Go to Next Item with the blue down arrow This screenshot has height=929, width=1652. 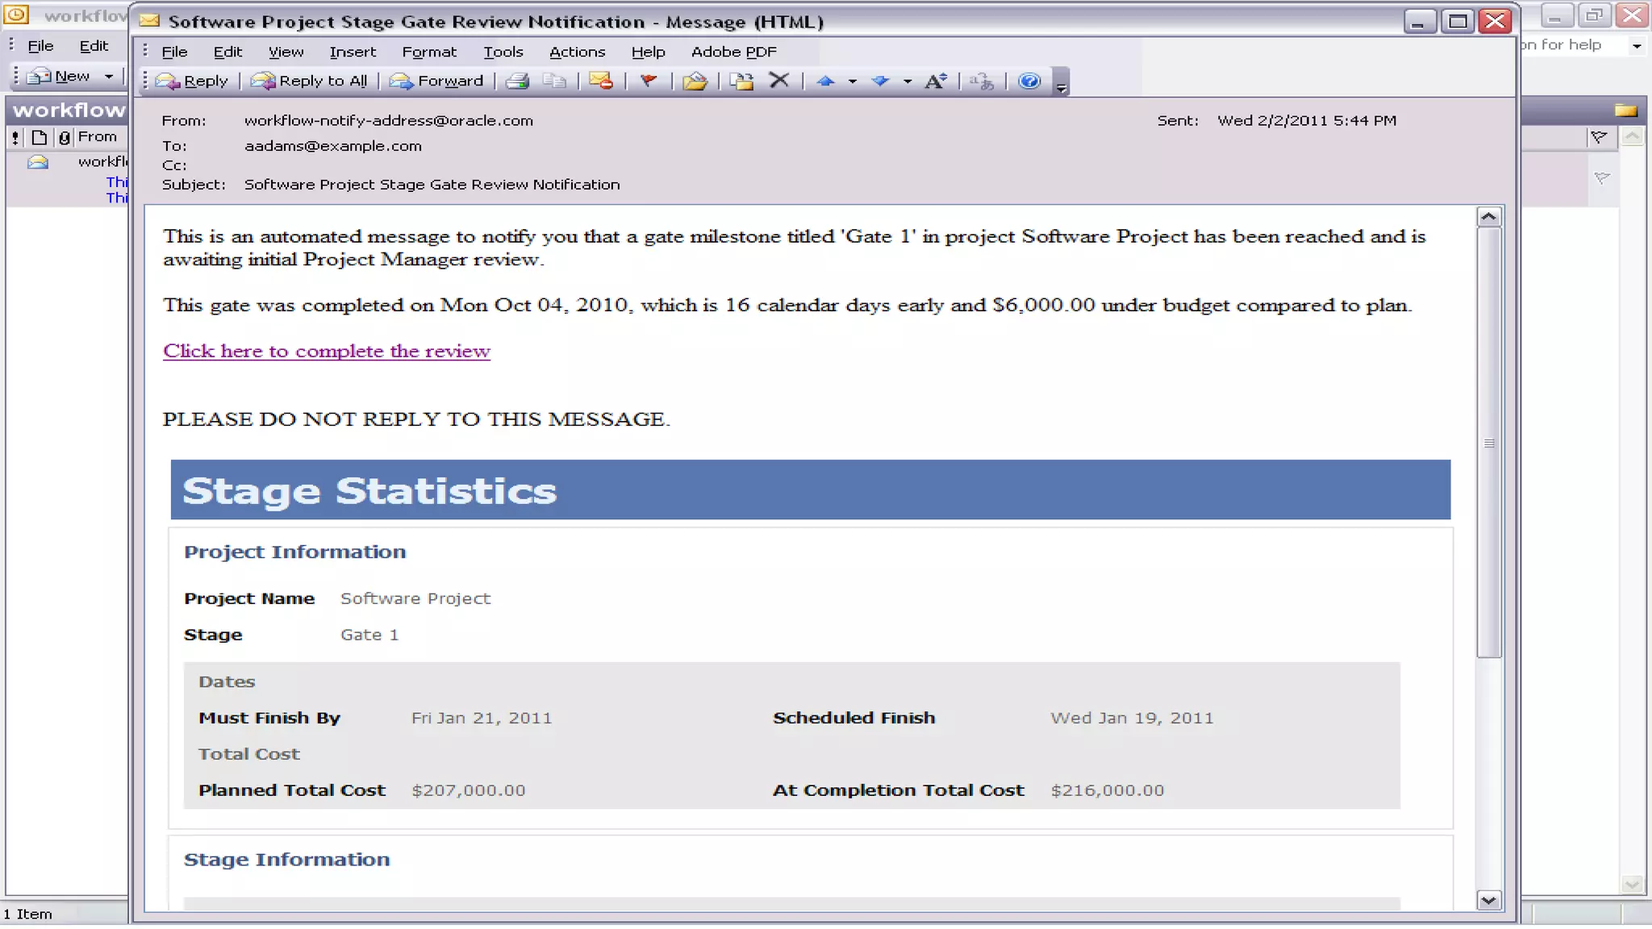(x=880, y=81)
